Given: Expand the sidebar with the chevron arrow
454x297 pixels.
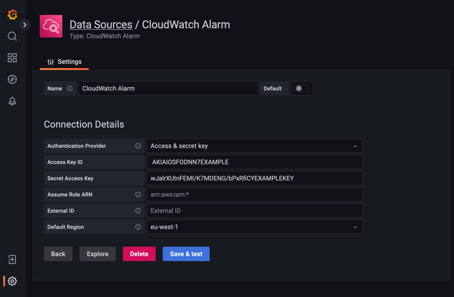Looking at the screenshot, I should pyautogui.click(x=25, y=25).
